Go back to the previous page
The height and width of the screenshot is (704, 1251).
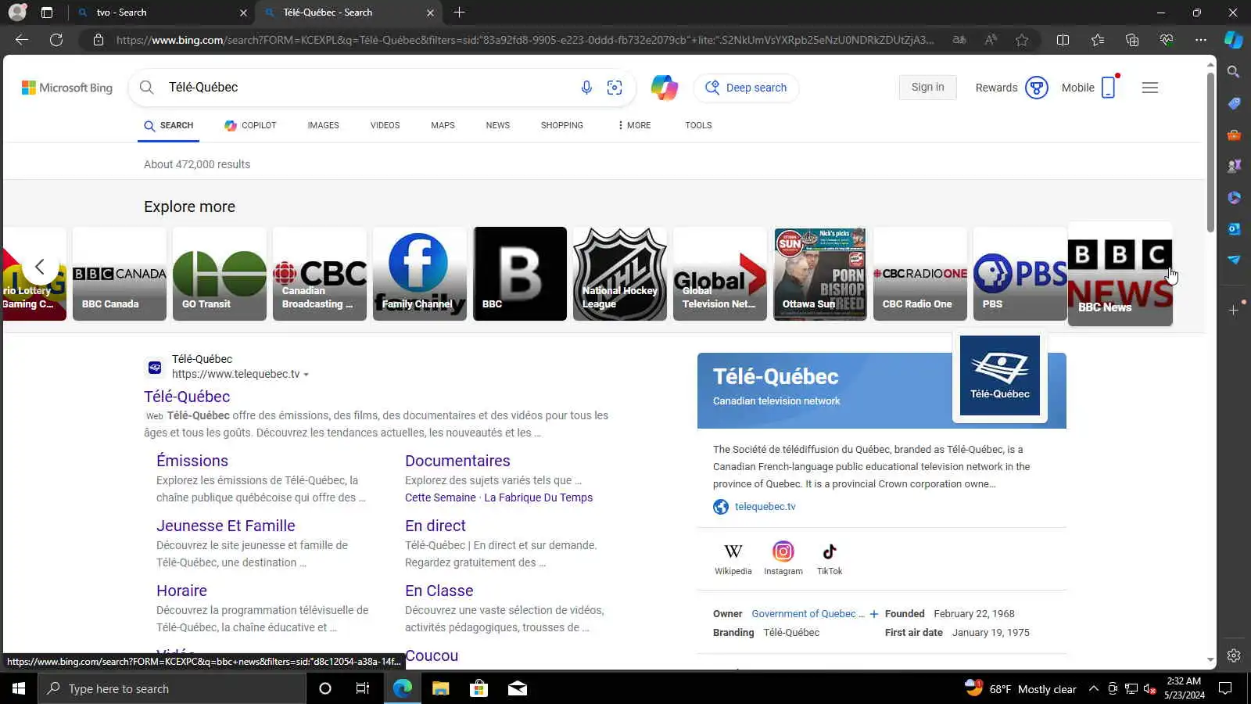[22, 40]
